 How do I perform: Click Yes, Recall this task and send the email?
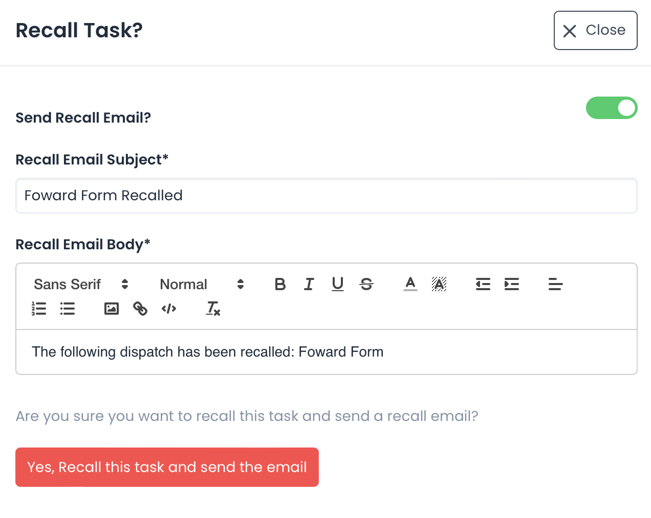tap(167, 467)
